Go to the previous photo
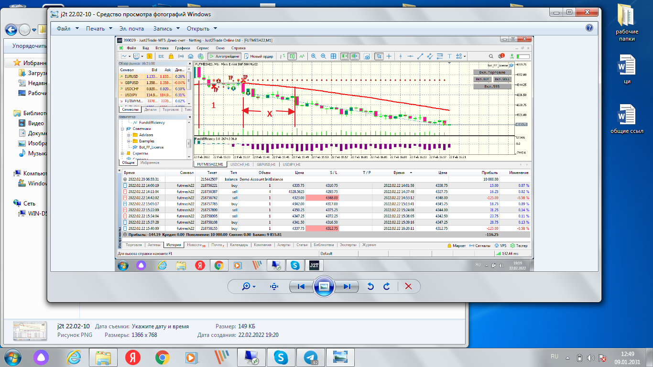 [301, 286]
